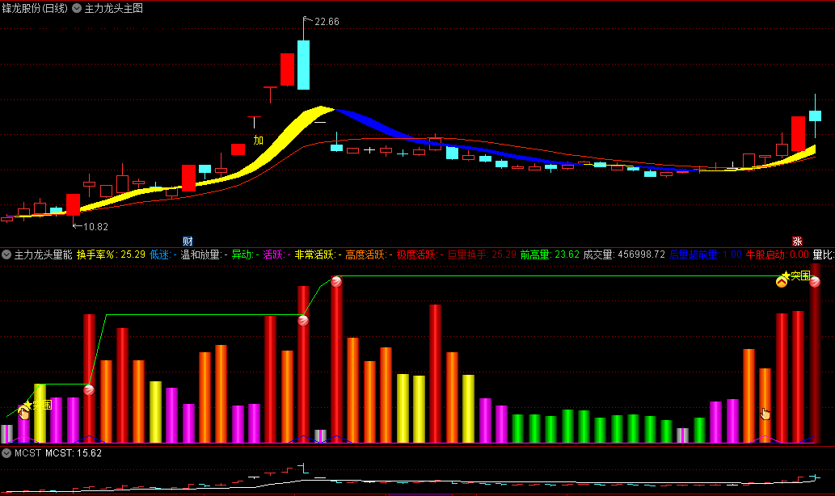835x496 pixels.
Task: Click red ball on lowest green line step
Action: click(x=89, y=390)
